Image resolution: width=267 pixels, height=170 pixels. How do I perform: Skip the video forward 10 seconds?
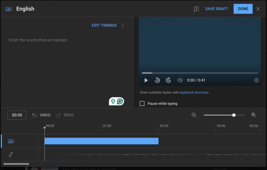pos(168,80)
